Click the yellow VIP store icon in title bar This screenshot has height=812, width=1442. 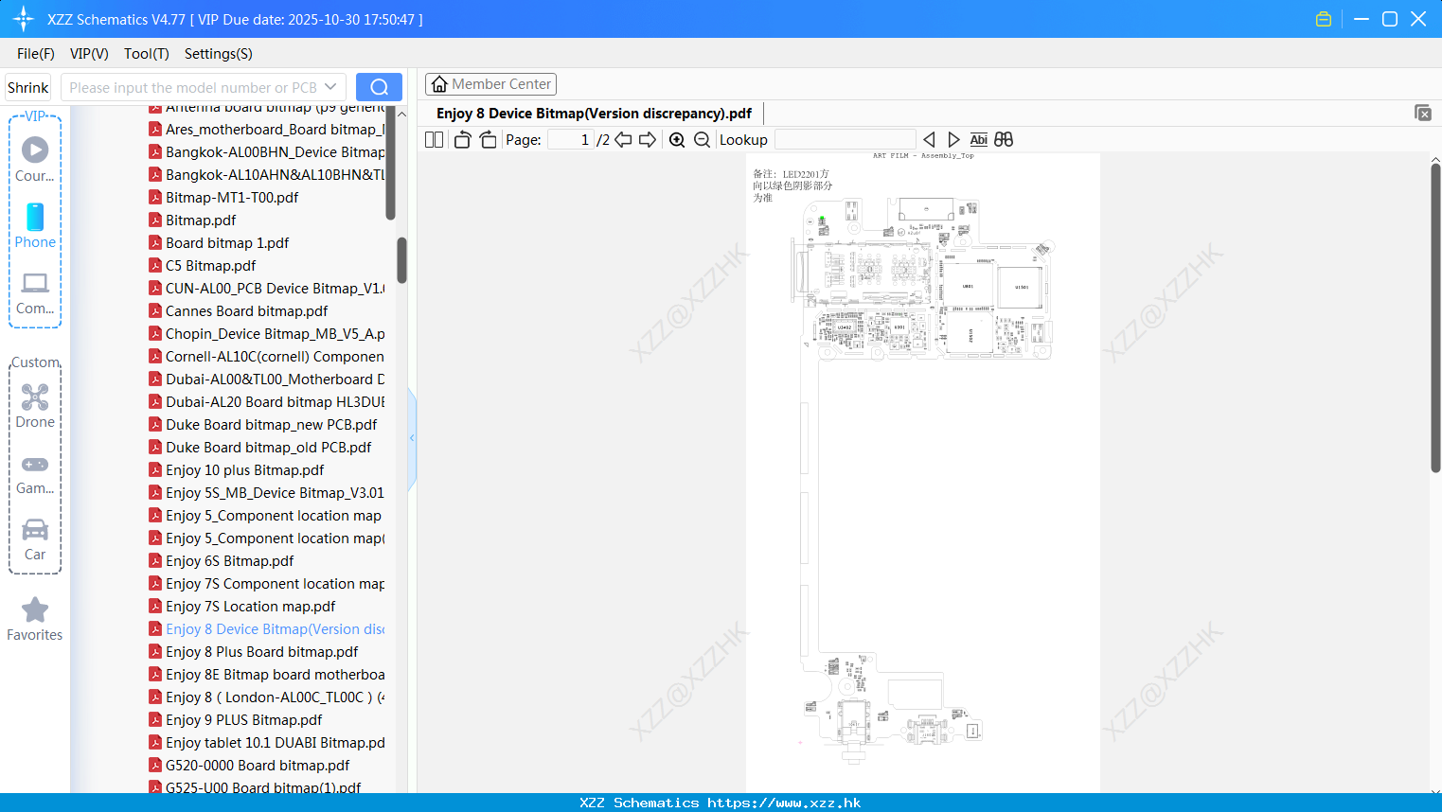(1324, 19)
